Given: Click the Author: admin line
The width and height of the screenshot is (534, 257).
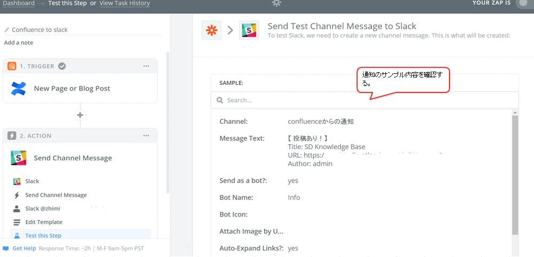Looking at the screenshot, I should coord(310,163).
